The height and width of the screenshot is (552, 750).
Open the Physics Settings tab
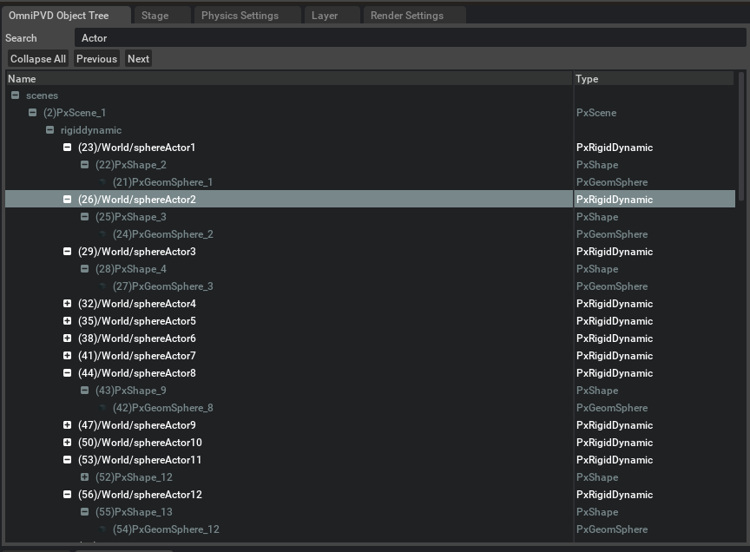coord(240,16)
